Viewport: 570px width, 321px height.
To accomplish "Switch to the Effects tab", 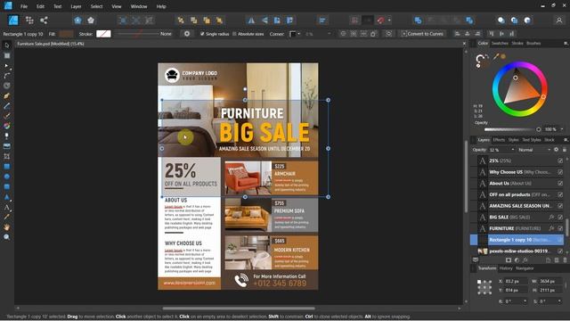I will click(x=499, y=140).
